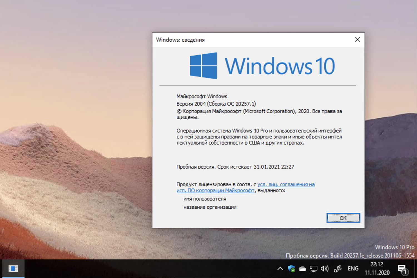Screen dimensions: 417x278
Task: Expand hidden system tray icons chevron
Action: (280, 269)
